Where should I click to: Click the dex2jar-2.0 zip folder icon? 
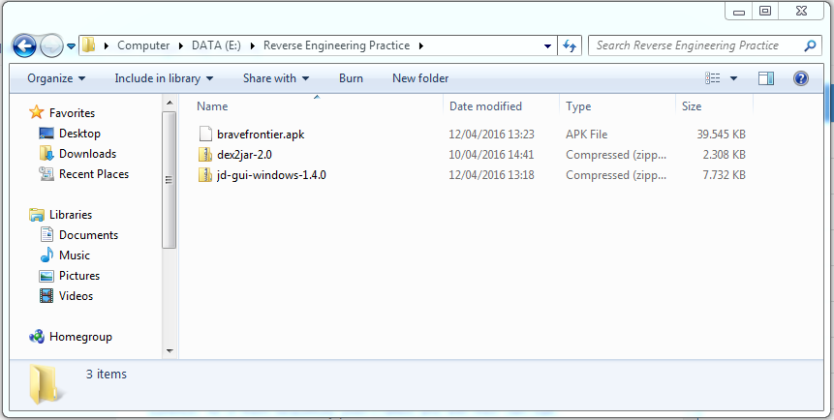click(205, 155)
